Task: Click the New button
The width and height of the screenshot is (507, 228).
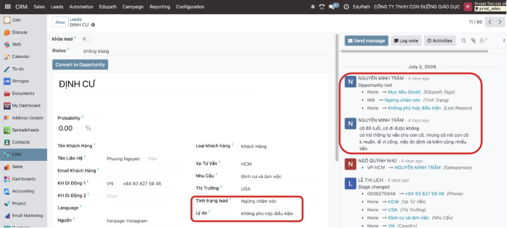Action: pos(60,22)
